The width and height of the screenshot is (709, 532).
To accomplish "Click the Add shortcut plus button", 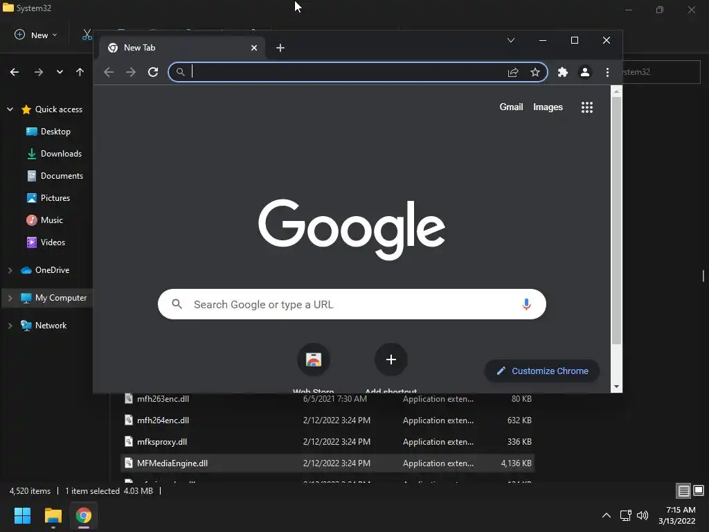I will coord(391,360).
